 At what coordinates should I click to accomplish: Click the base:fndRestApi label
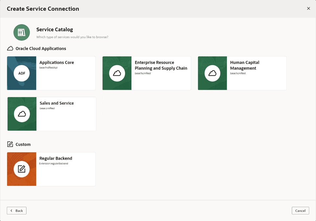tap(48, 67)
